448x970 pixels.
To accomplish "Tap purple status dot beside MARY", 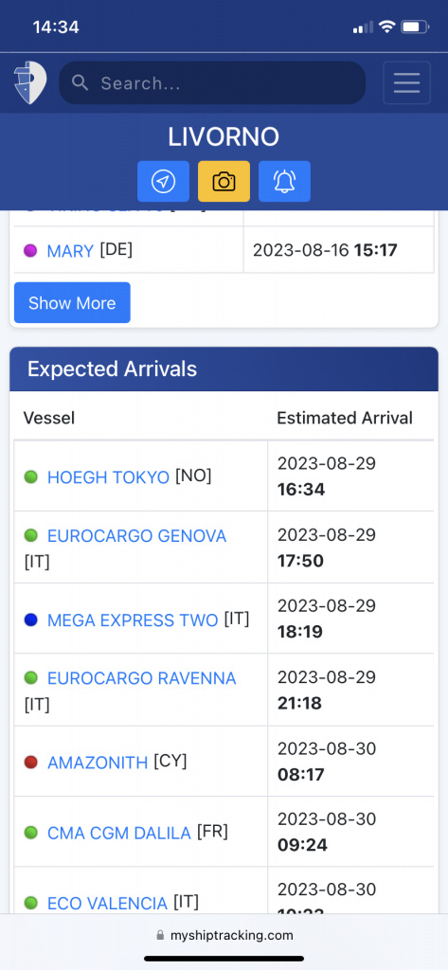I will (30, 250).
